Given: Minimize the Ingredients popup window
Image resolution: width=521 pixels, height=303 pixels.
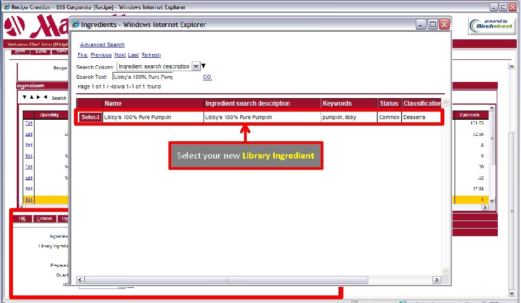Looking at the screenshot, I should click(x=421, y=24).
